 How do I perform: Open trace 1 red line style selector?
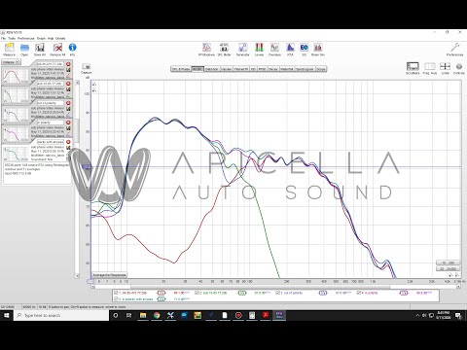[162, 293]
